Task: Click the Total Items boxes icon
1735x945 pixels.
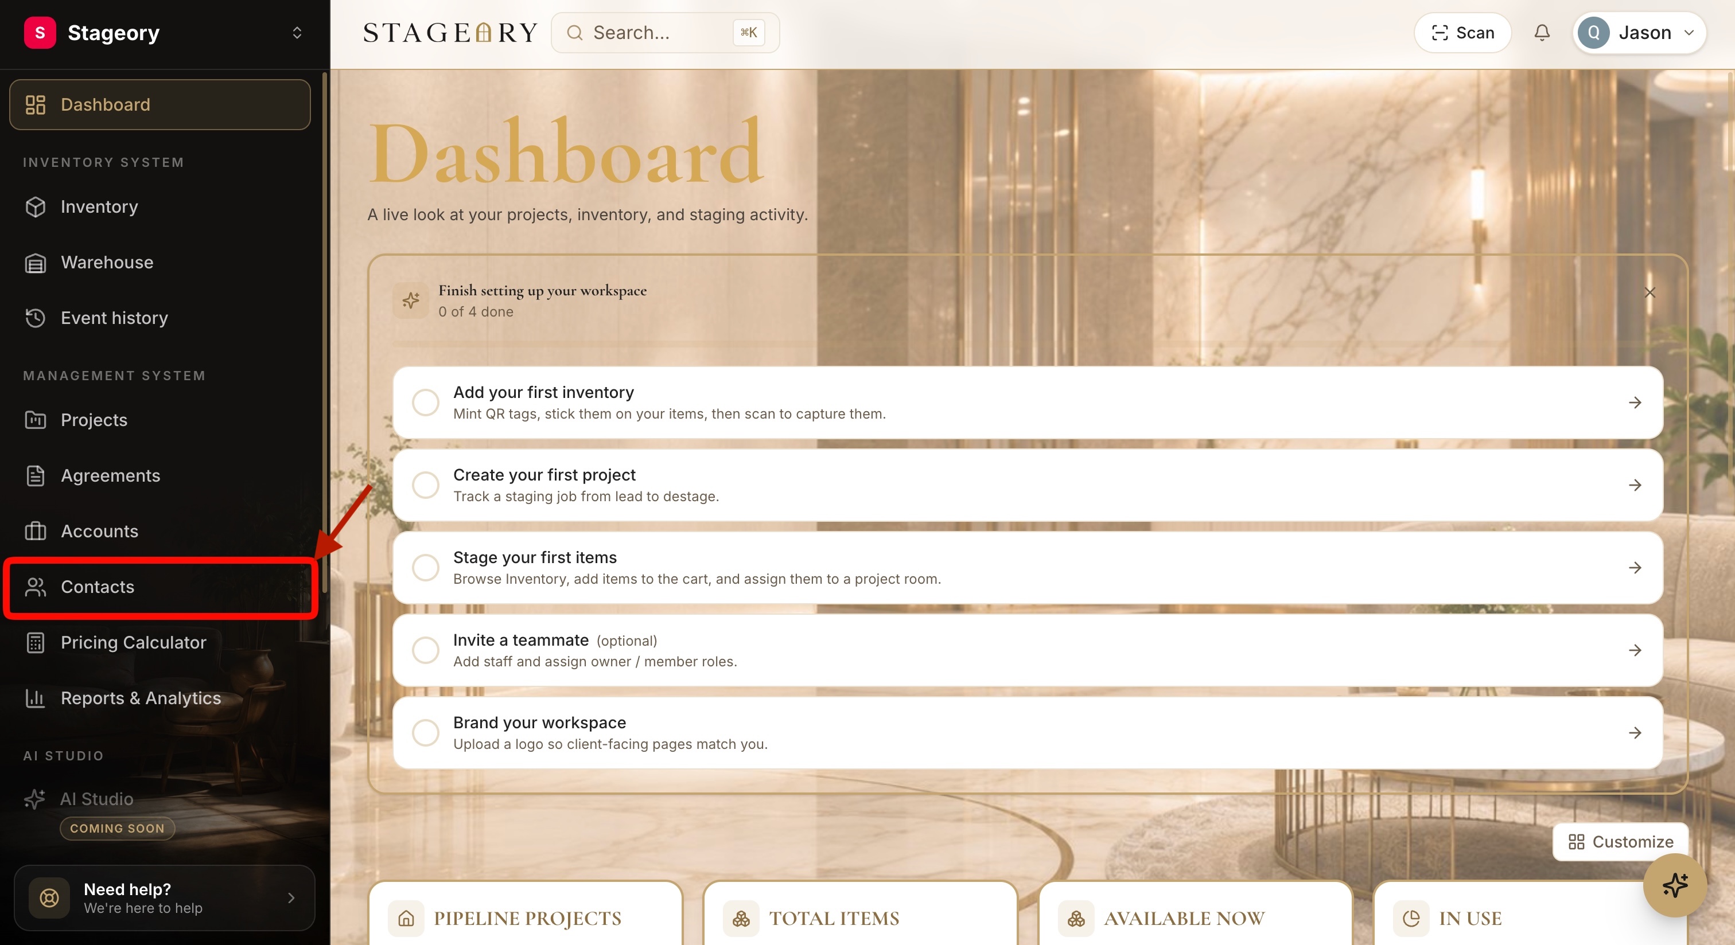Action: (x=741, y=918)
